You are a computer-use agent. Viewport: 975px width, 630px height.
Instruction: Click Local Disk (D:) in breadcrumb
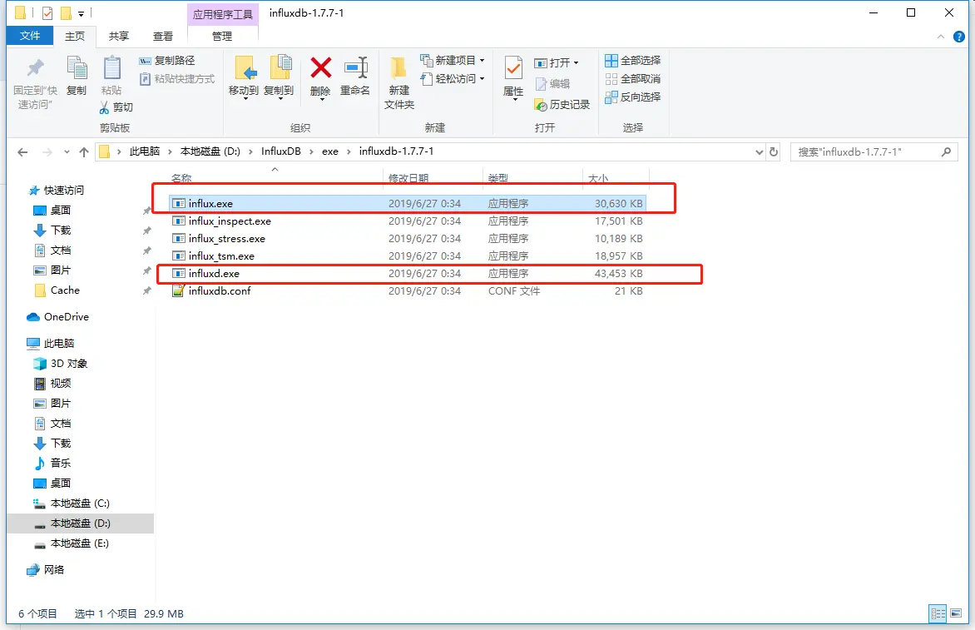210,151
